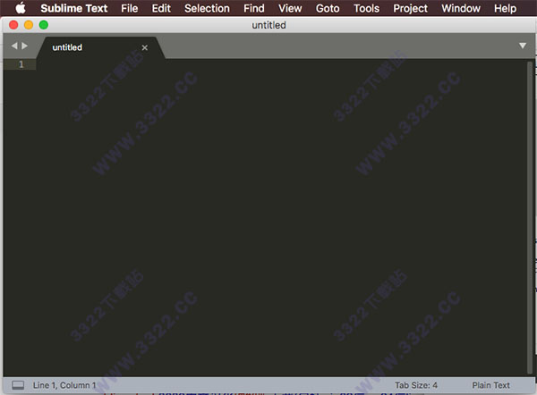The height and width of the screenshot is (395, 537).
Task: Open the Plain Text syntax selector
Action: pyautogui.click(x=490, y=385)
